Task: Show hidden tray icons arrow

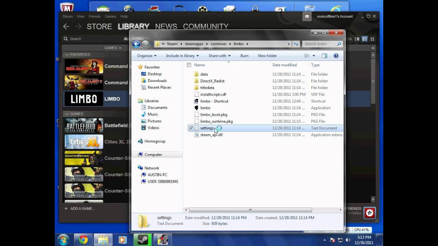Action: pyautogui.click(x=324, y=240)
